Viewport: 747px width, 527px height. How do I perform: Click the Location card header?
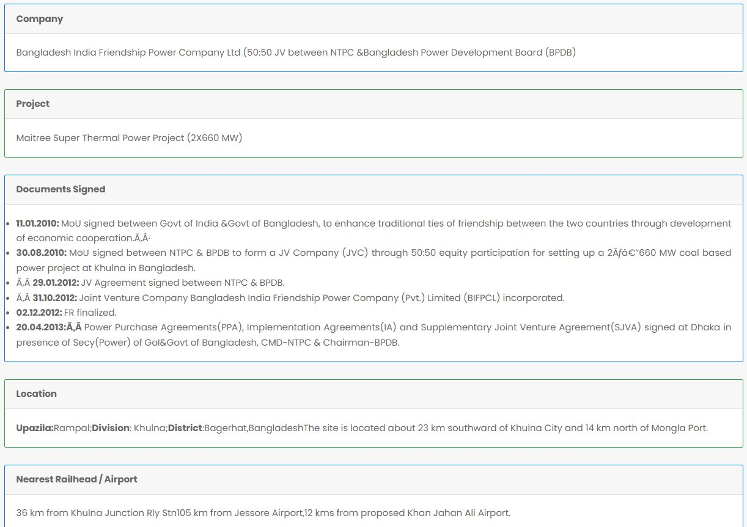373,394
